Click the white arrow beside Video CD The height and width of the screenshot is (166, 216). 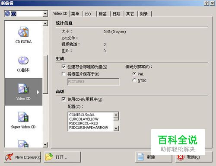pyautogui.click(x=38, y=92)
